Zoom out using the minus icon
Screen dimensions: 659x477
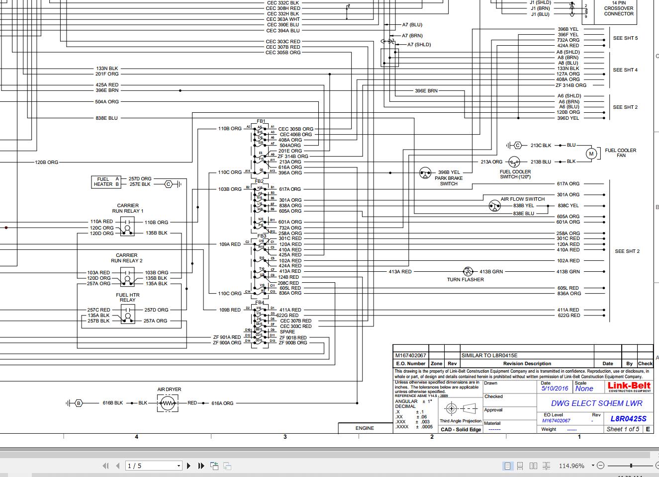point(601,466)
